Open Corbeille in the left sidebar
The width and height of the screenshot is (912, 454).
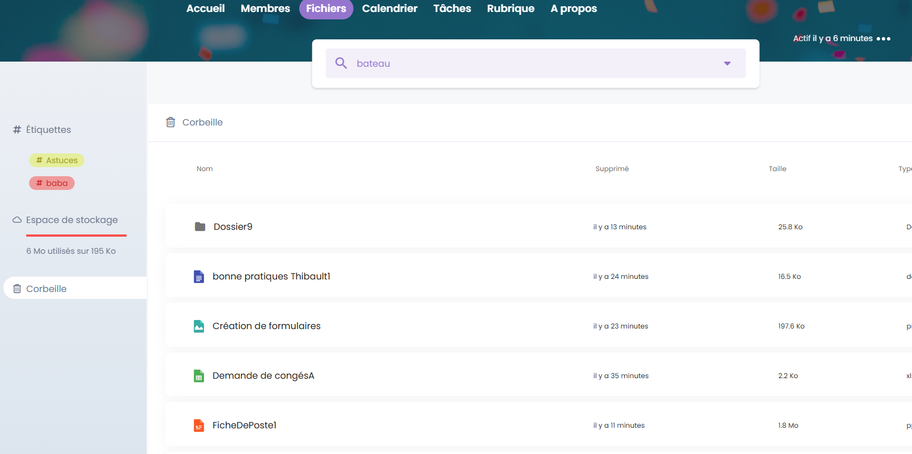[46, 289]
